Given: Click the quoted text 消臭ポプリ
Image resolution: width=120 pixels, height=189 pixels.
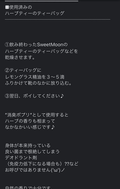Looking at the screenshot, I should 19,115.
